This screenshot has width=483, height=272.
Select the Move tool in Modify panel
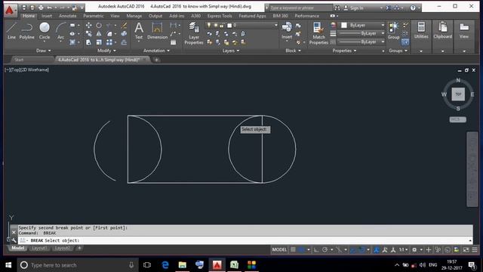(x=89, y=25)
